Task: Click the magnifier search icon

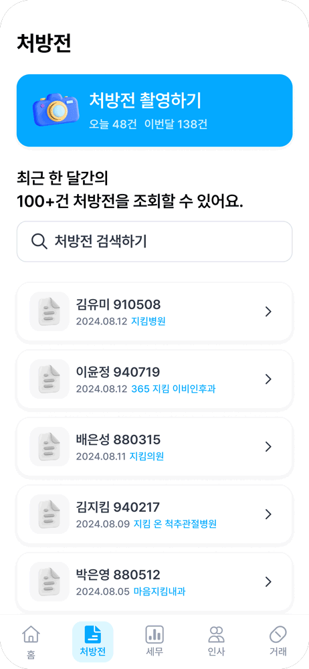Action: (39, 242)
